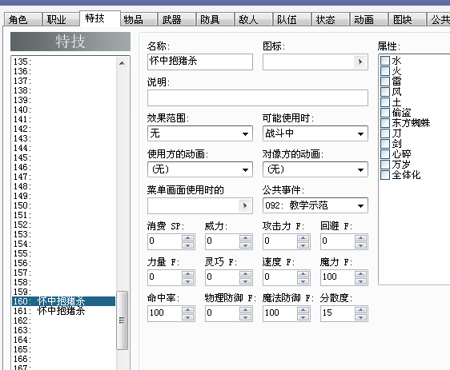450x370 pixels.
Task: Enable the 火 attribute checkbox
Action: click(385, 71)
